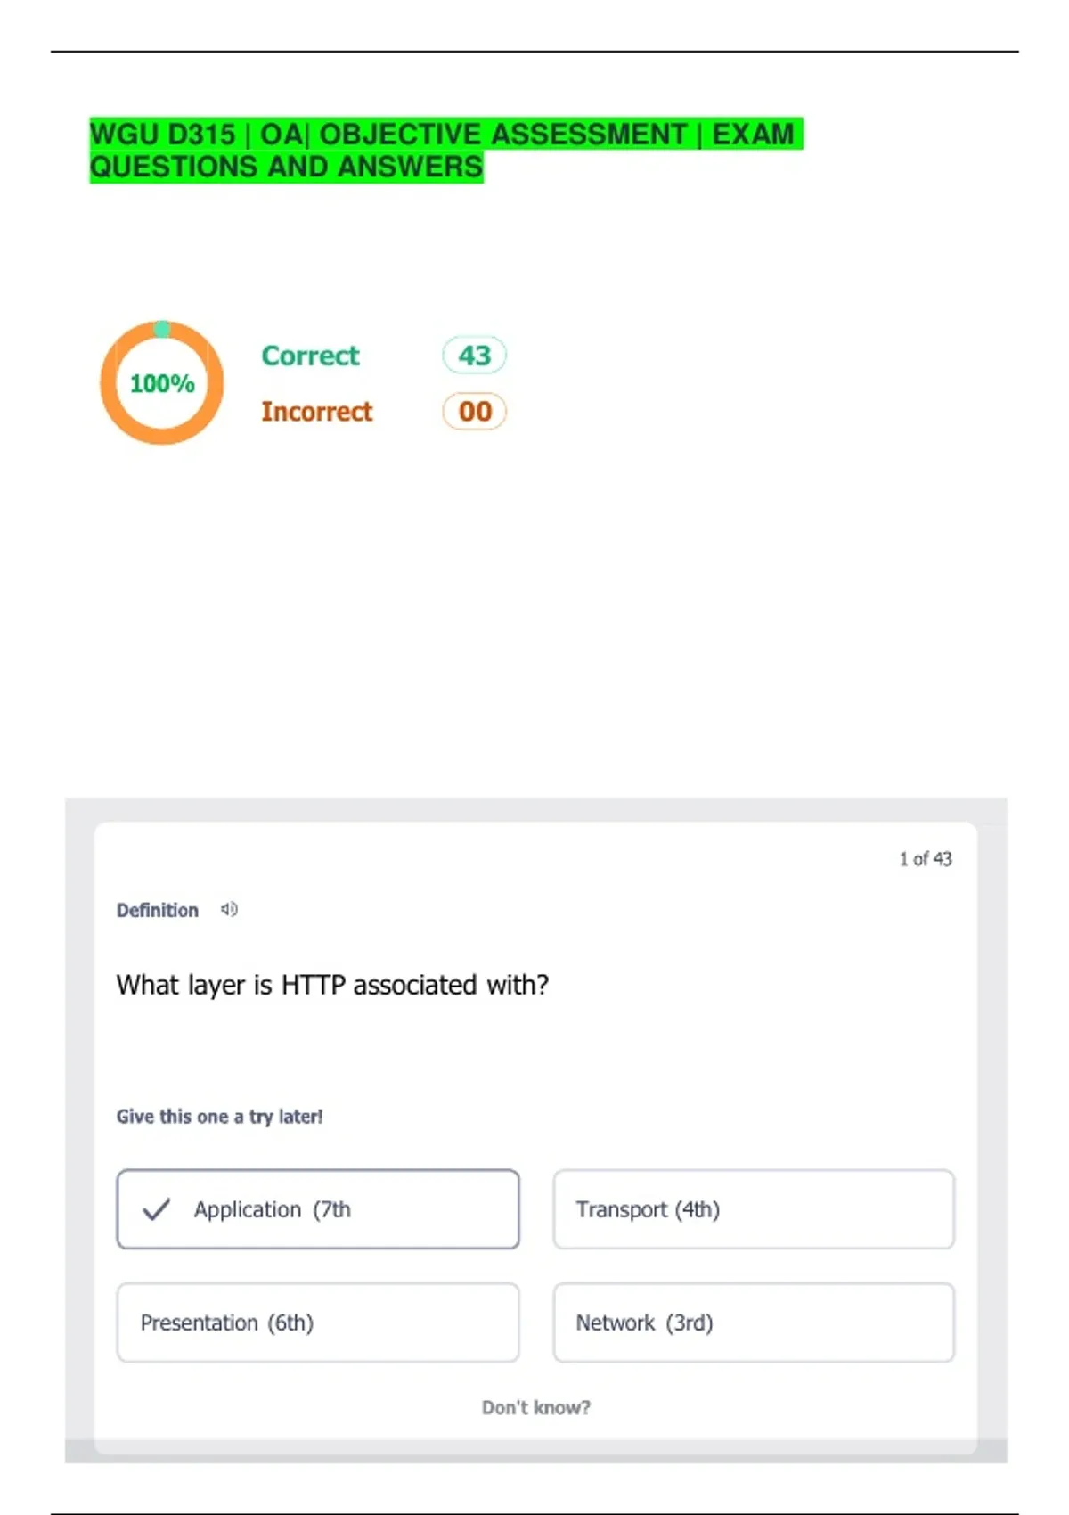Click the correct count badge showing 43
Screen dimensions: 1069x1515
pyautogui.click(x=474, y=356)
